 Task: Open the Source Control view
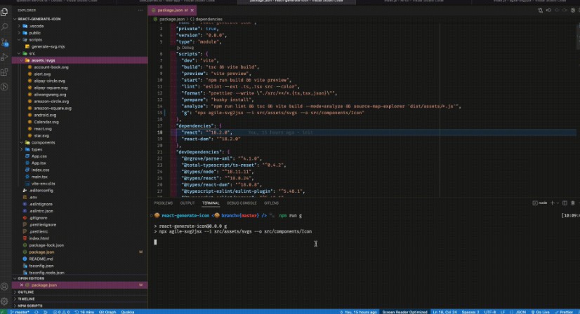[x=4, y=42]
